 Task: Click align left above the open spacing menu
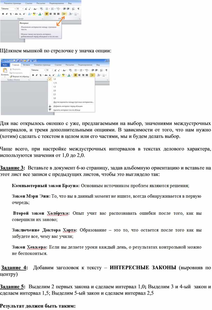(x=75, y=75)
